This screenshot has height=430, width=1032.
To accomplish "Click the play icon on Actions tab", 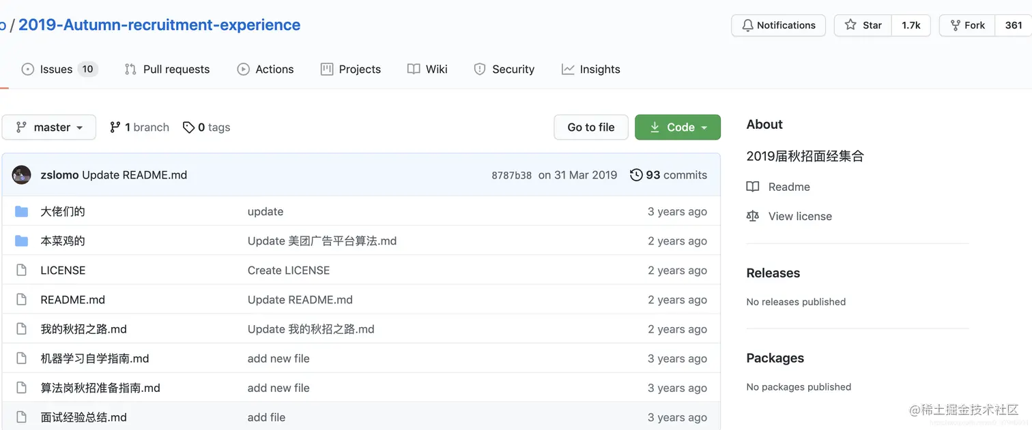I will pyautogui.click(x=243, y=69).
